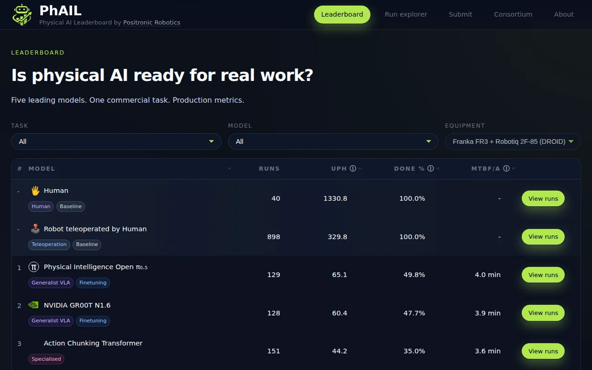This screenshot has width=592, height=370.
Task: Click the DONE value 49.8%
Action: (x=414, y=275)
